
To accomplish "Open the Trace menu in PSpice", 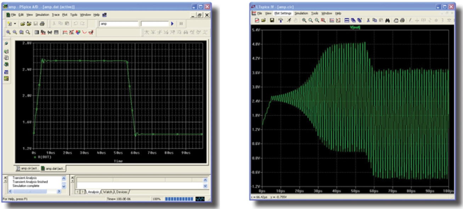I will coord(56,15).
